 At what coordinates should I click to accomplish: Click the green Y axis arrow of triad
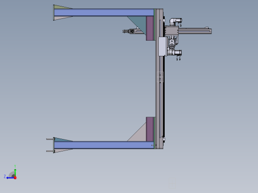click(15, 172)
